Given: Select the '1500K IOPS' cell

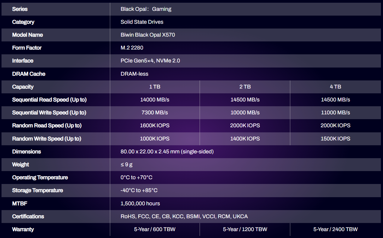Looking at the screenshot, I should click(x=335, y=139).
